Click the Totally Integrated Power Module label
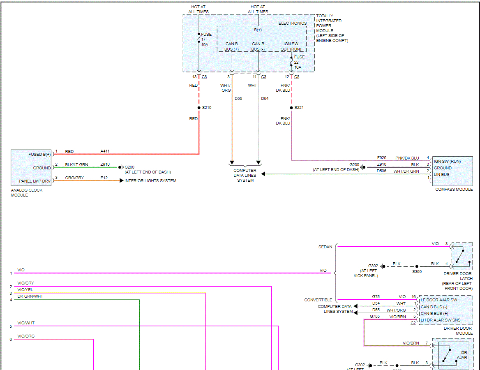 point(331,28)
